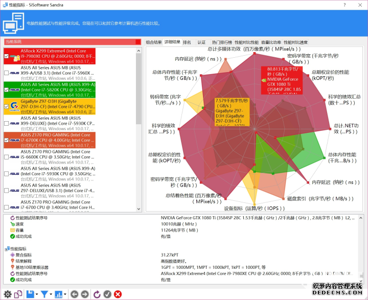368x300 pixels.
Task: Open settings gear in bottom toolbar
Action: coord(8,294)
